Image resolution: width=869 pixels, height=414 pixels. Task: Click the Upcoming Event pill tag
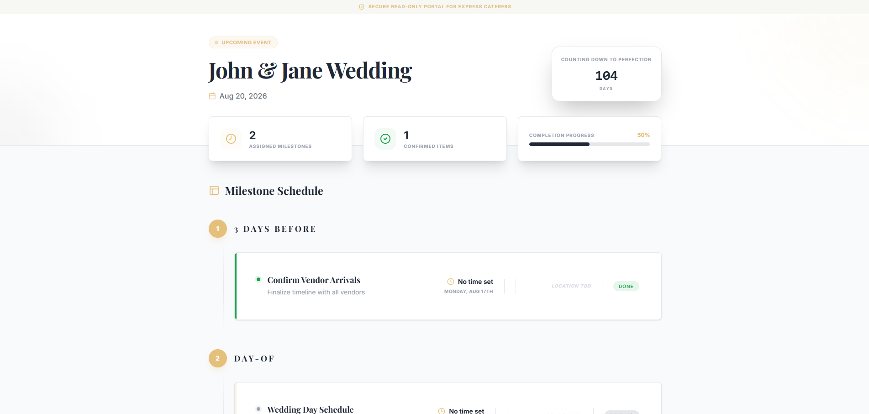coord(243,42)
